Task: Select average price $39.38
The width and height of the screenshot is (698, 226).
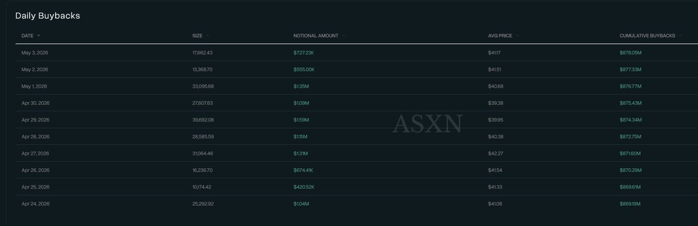Action: pos(495,103)
